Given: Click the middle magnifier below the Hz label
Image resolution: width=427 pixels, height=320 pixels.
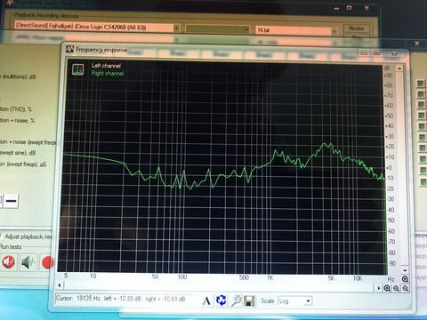Looking at the screenshot, I should click(x=396, y=288).
